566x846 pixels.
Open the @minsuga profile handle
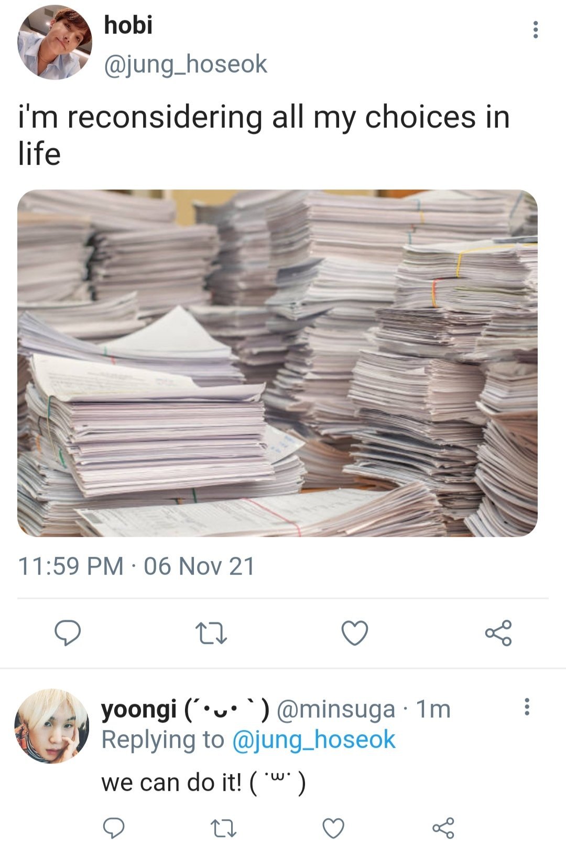point(335,710)
